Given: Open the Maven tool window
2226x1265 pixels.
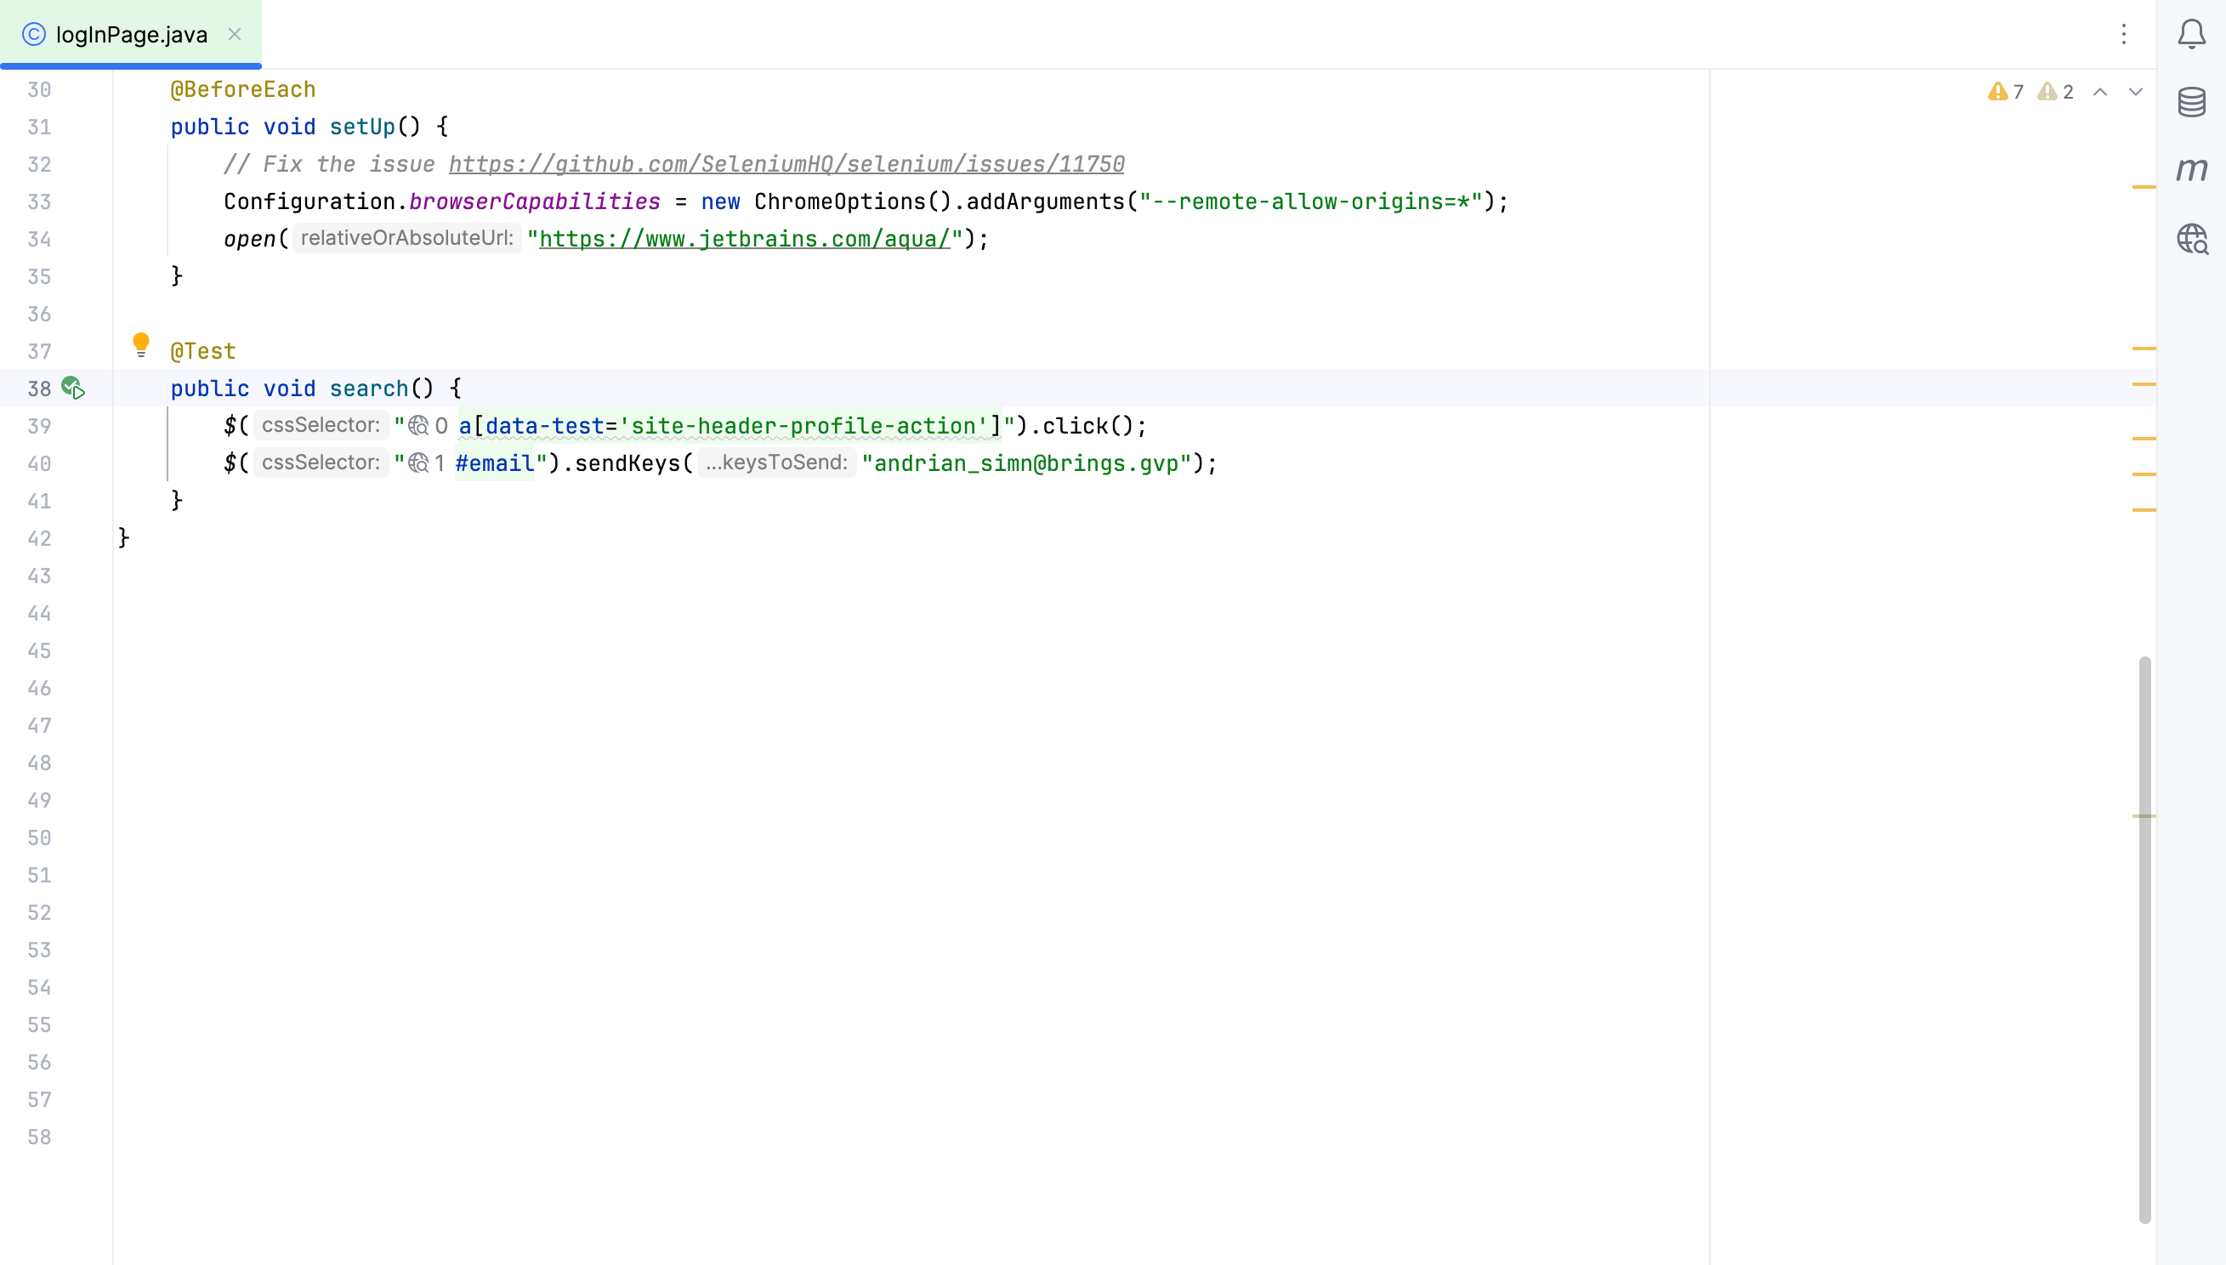Looking at the screenshot, I should [x=2190, y=169].
